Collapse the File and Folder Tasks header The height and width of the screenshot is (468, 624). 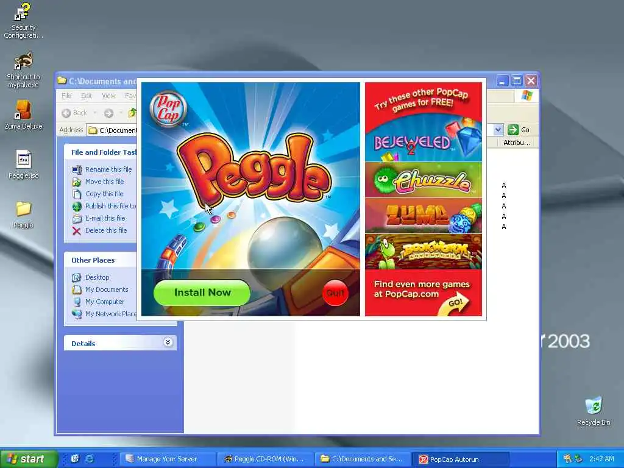pyautogui.click(x=101, y=152)
